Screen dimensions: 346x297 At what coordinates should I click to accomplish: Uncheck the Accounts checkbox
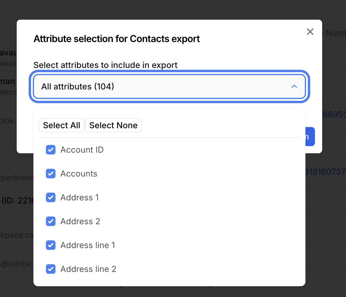[51, 174]
